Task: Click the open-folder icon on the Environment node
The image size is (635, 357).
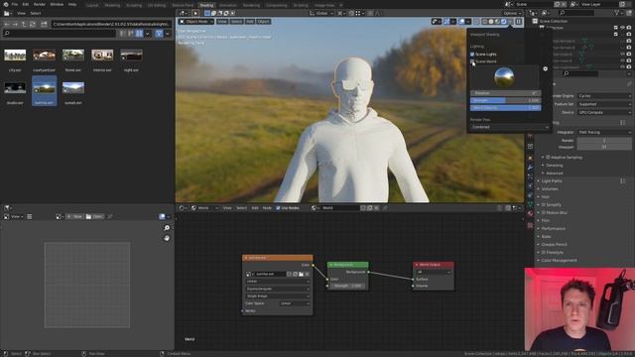Action: pyautogui.click(x=301, y=274)
